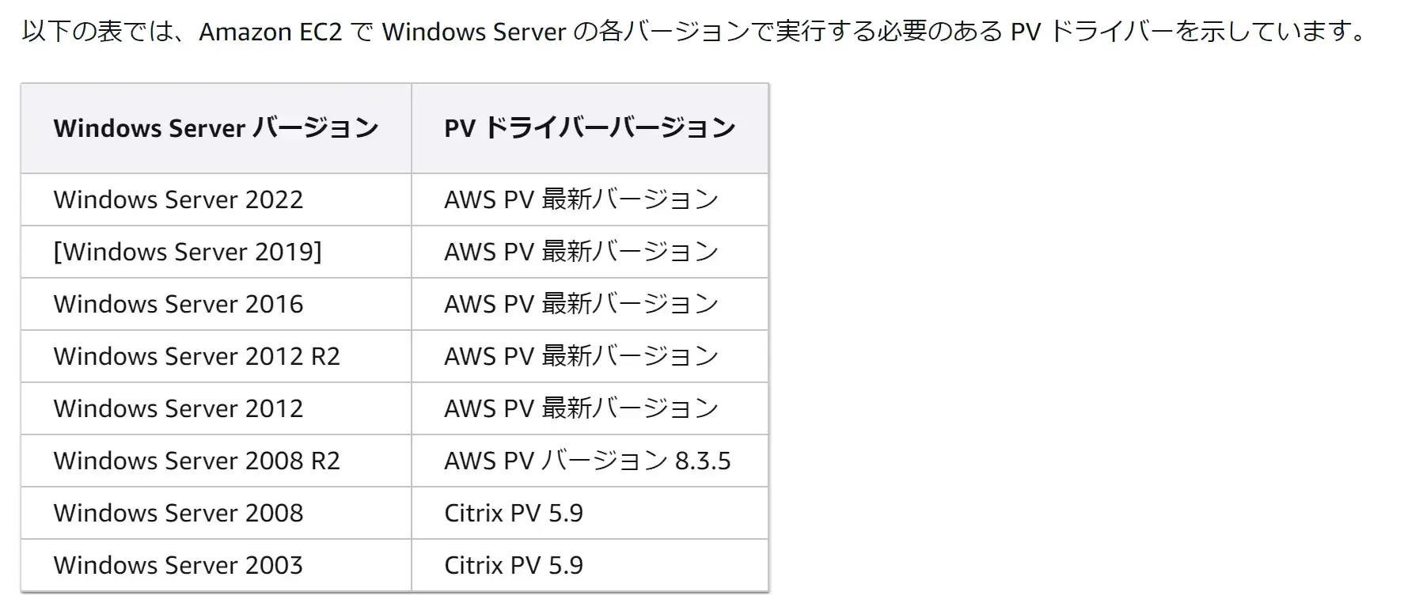Click the 'PV ドライバーバージョン' column header
1404x607 pixels.
(x=590, y=128)
